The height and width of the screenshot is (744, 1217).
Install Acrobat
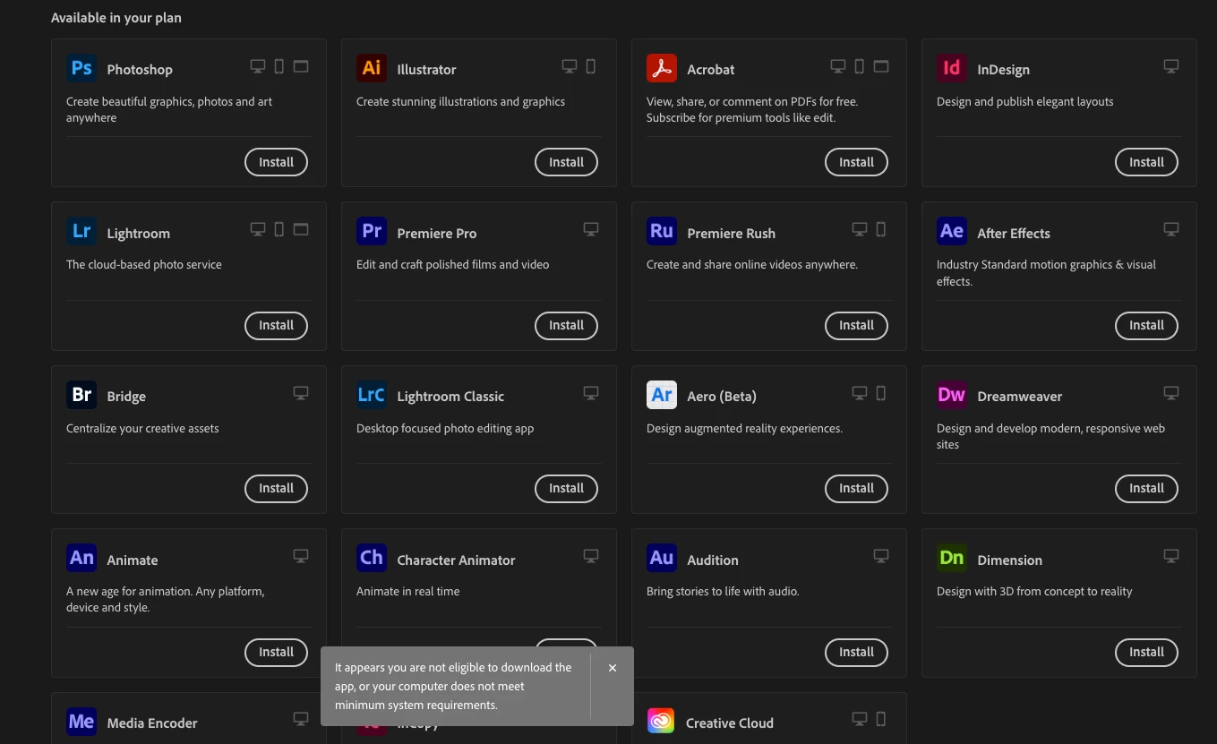856,162
